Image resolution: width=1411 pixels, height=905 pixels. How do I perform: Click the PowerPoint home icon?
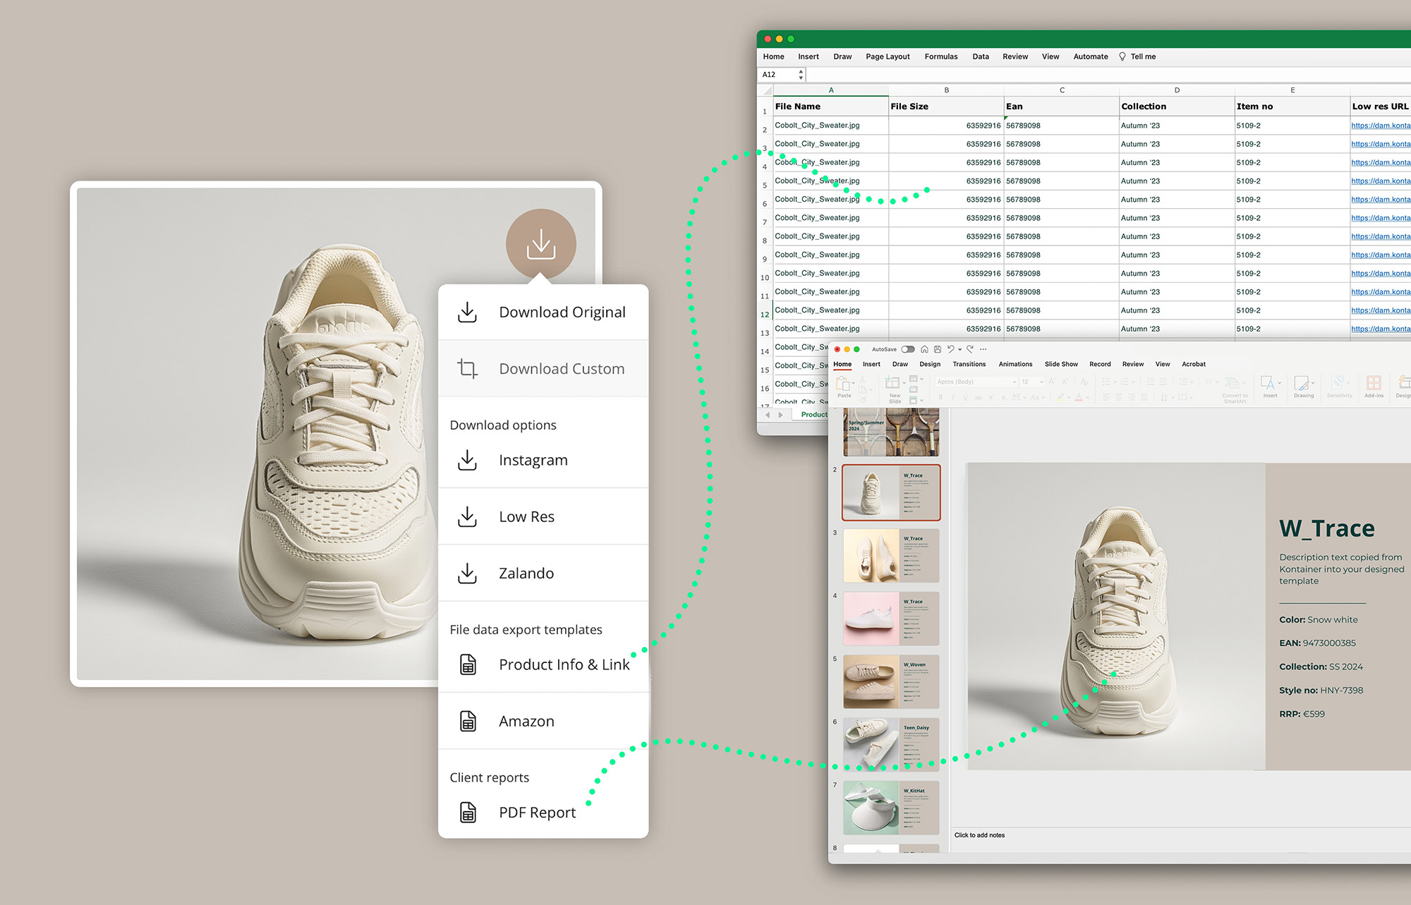(x=924, y=349)
